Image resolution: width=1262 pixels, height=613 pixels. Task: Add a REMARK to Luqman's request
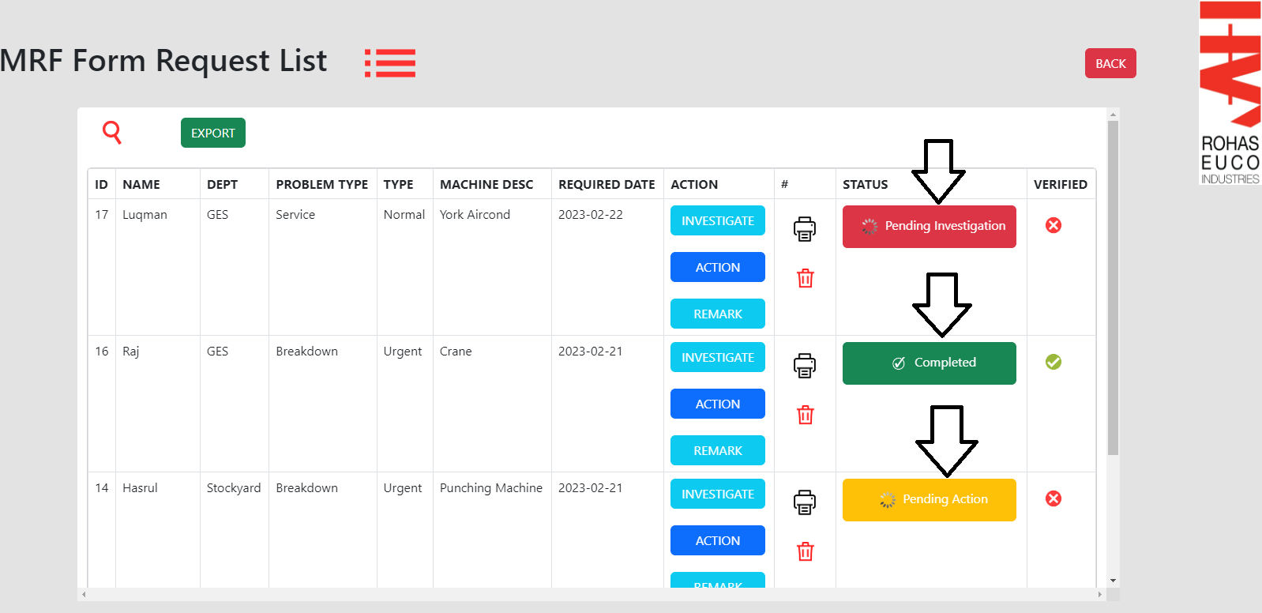(x=718, y=314)
